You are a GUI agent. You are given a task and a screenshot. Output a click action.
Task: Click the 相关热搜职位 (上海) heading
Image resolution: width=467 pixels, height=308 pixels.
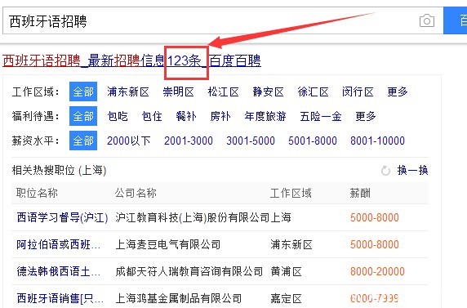[x=59, y=171]
